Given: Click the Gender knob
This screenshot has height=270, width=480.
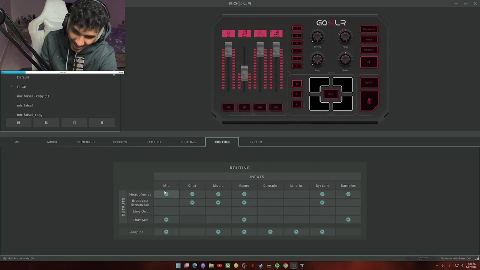Looking at the screenshot, I should [345, 59].
